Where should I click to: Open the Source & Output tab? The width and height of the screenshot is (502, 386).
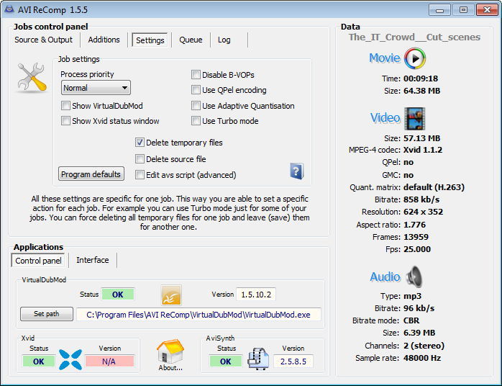[x=44, y=40]
